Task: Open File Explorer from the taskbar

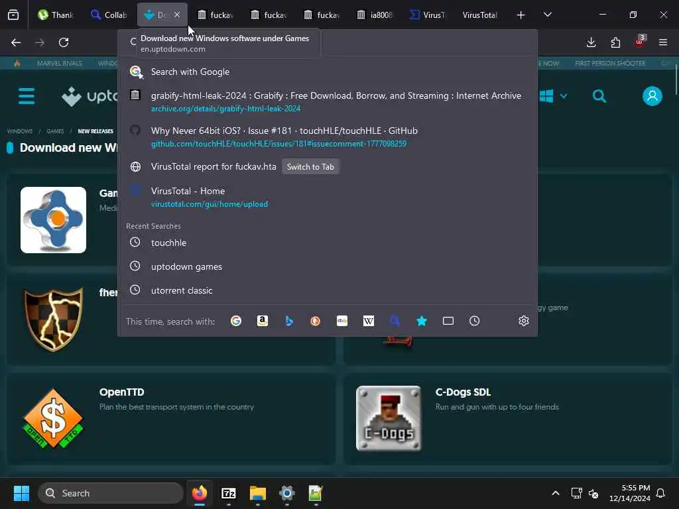Action: pyautogui.click(x=258, y=493)
